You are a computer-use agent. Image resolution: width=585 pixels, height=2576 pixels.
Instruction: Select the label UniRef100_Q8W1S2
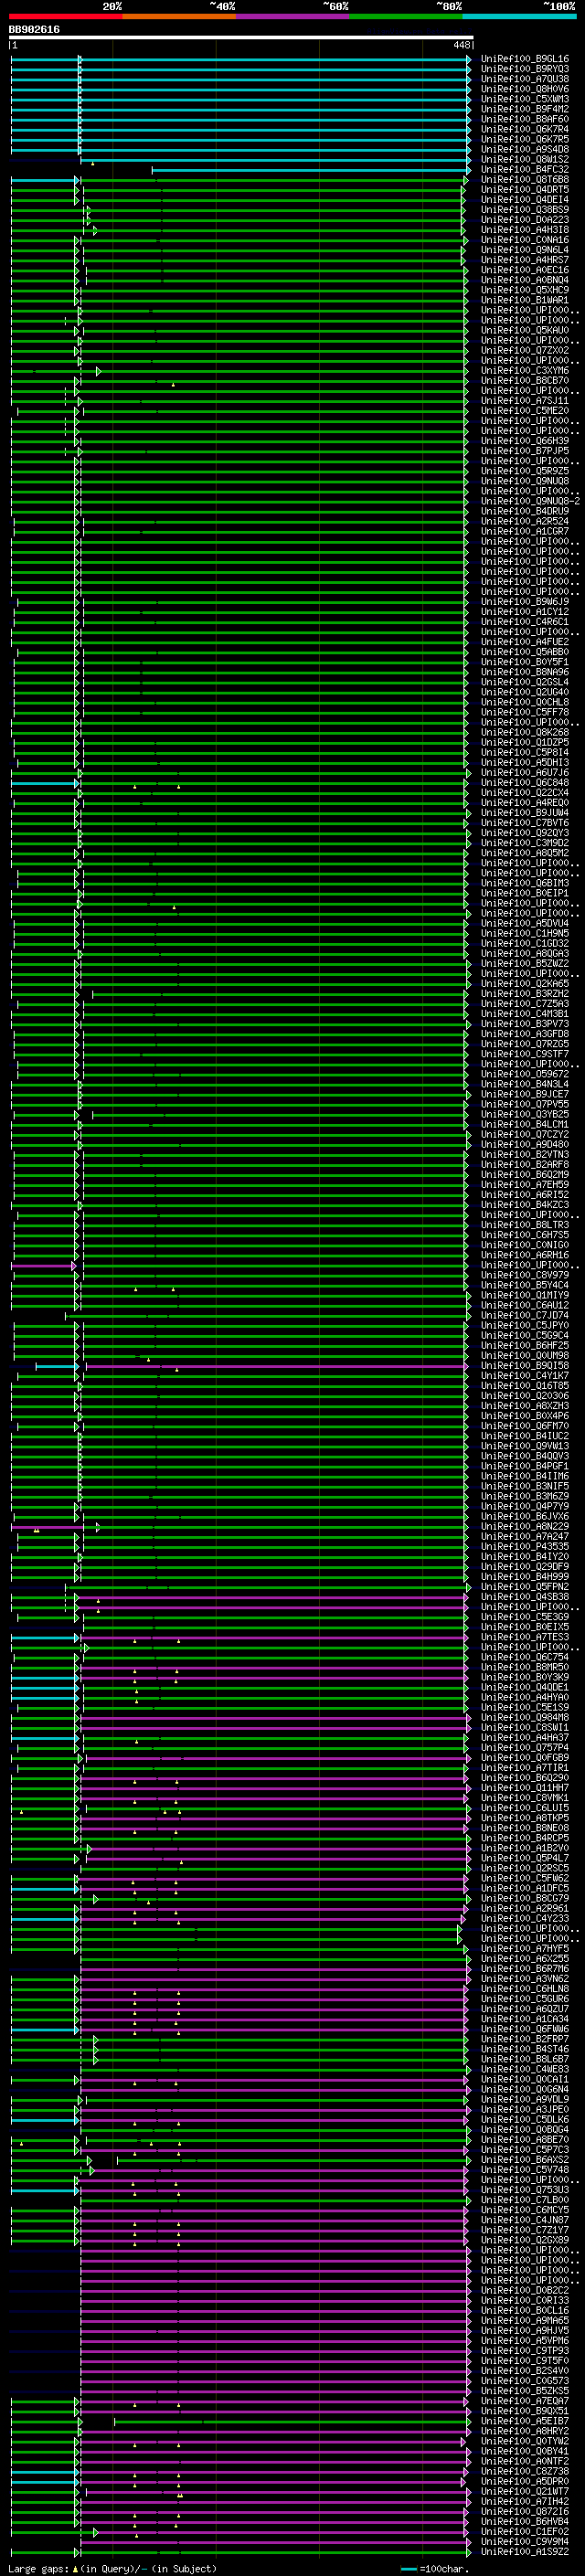[x=525, y=160]
